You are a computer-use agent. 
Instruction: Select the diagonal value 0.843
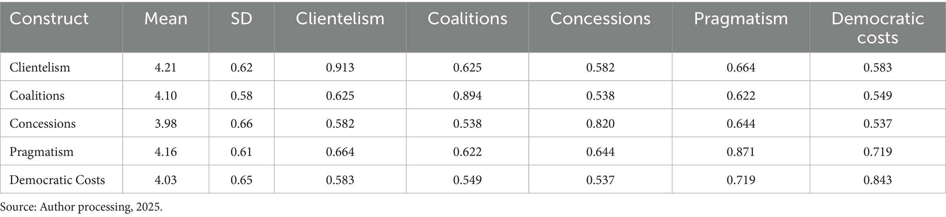(877, 179)
